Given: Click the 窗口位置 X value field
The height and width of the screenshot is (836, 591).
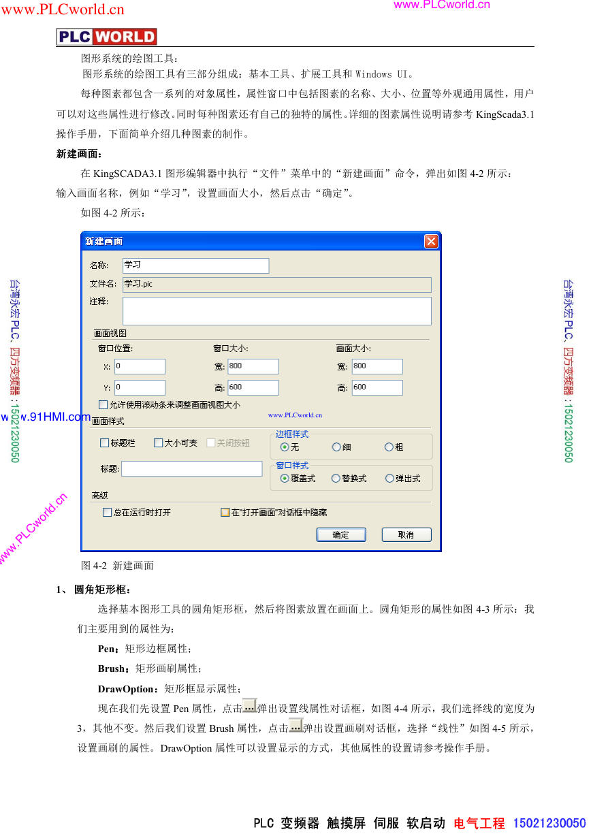Looking at the screenshot, I should (140, 366).
